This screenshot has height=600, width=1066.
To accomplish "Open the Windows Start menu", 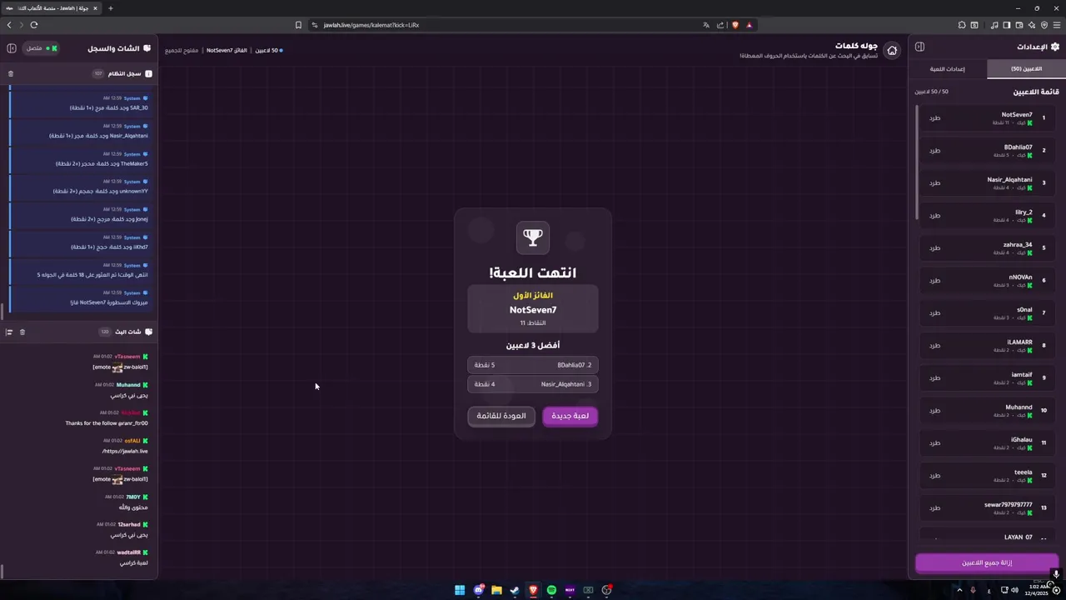I will [x=460, y=590].
